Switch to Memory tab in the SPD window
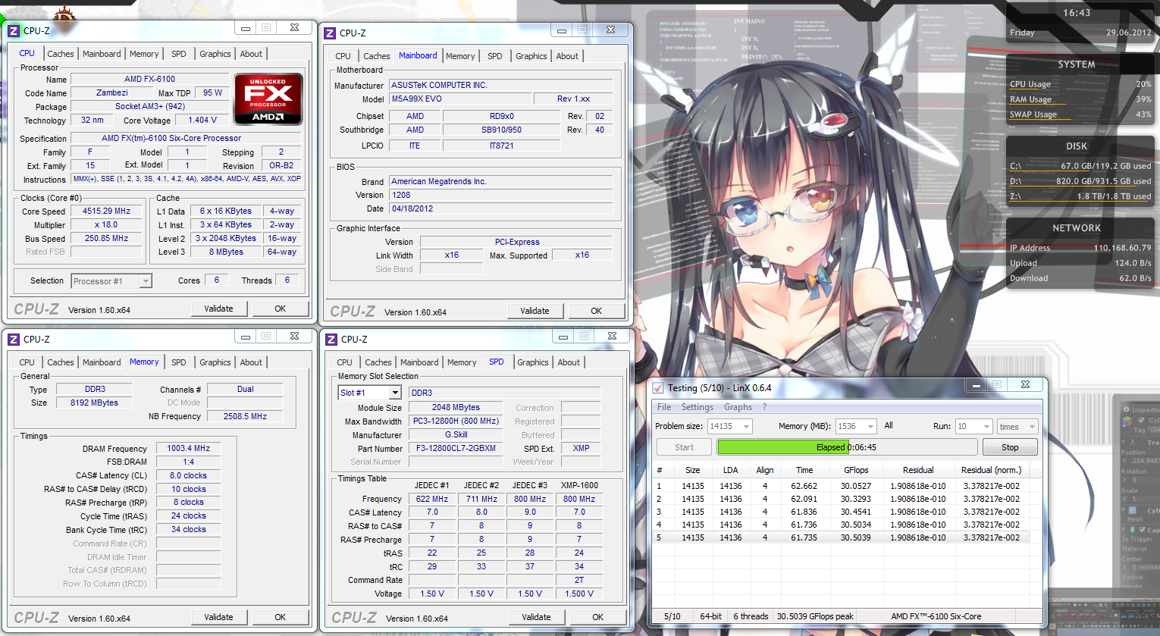 pos(462,362)
